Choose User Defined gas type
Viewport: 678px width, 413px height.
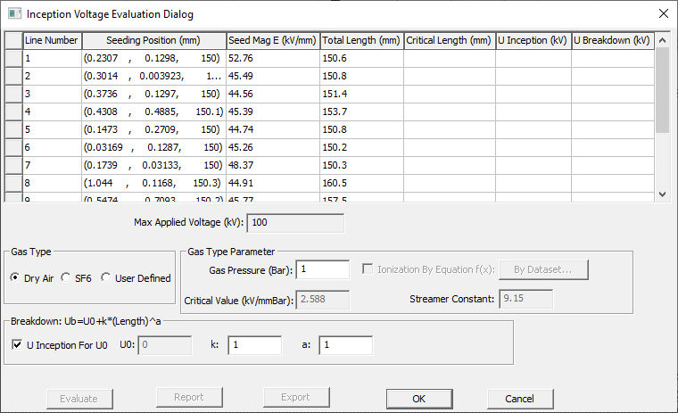(106, 278)
